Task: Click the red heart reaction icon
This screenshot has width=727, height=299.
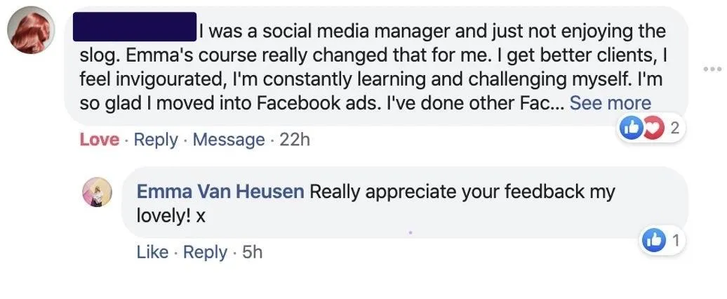Action: [653, 128]
